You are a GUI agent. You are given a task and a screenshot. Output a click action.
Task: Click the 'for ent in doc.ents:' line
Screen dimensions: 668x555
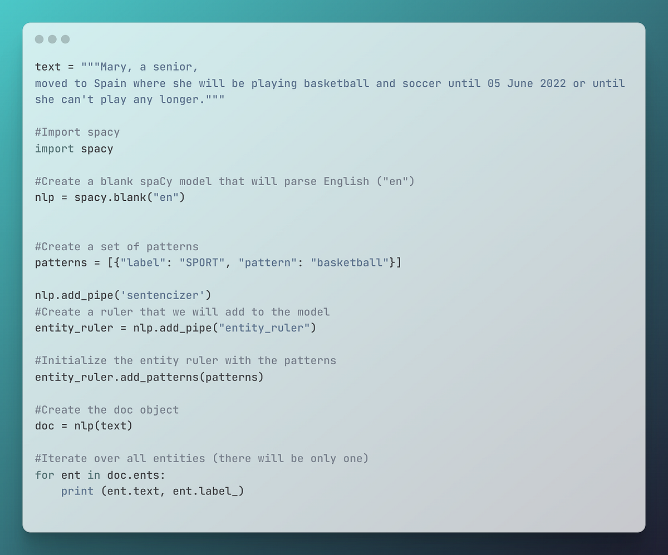coord(100,475)
